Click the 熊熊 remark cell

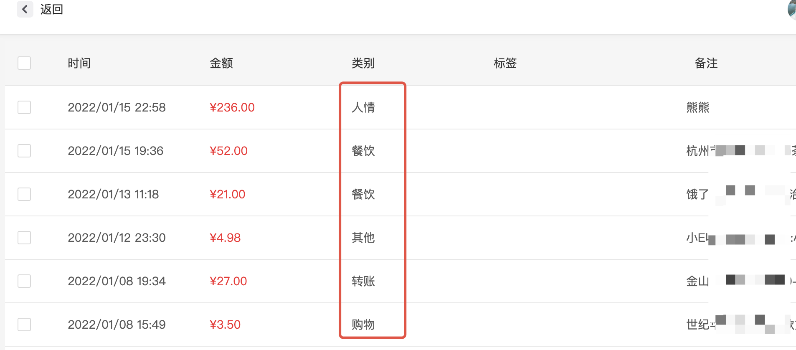(698, 107)
